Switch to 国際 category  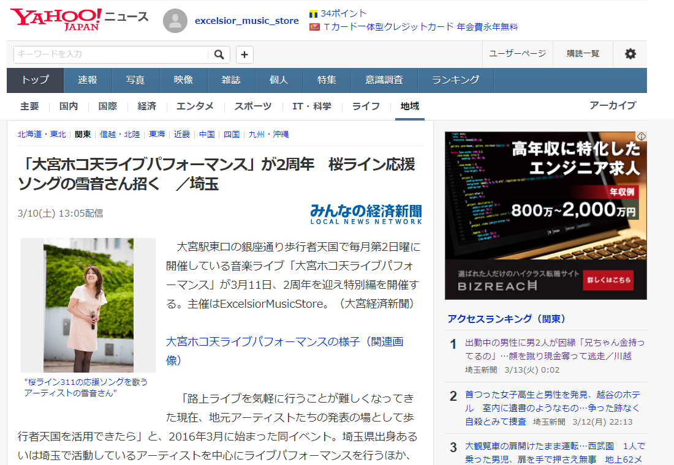pyautogui.click(x=107, y=106)
